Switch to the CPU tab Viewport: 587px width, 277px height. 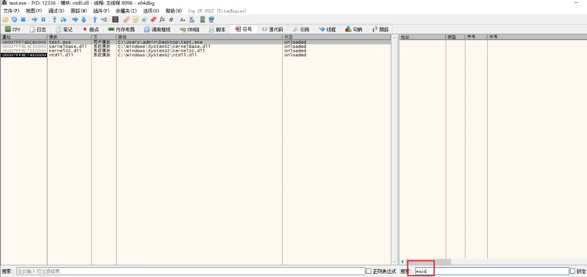[x=13, y=29]
